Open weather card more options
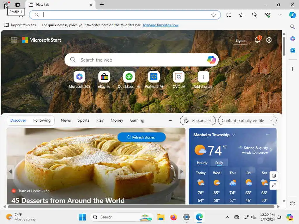The height and width of the screenshot is (224, 299). [268, 135]
